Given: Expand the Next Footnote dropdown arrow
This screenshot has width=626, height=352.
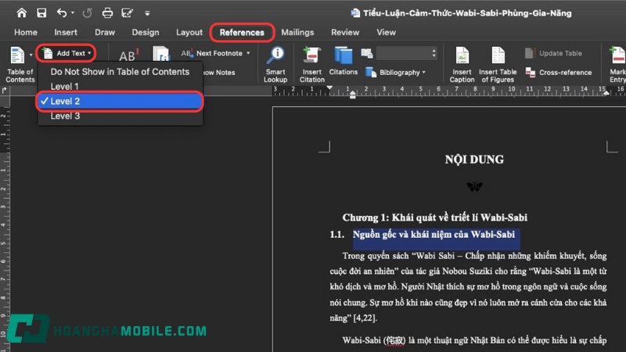Looking at the screenshot, I should coord(248,53).
